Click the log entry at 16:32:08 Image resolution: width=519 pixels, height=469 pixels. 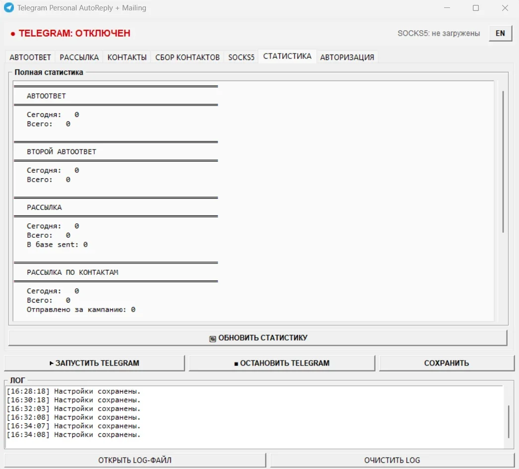click(73, 417)
